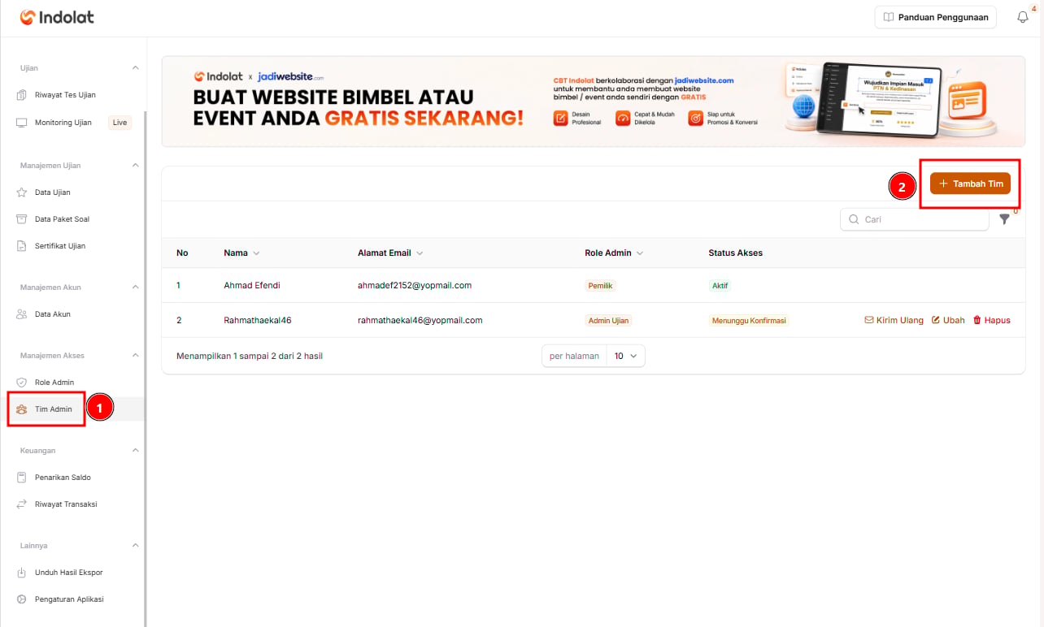
Task: Click the Data Akun people icon
Action: tap(22, 314)
